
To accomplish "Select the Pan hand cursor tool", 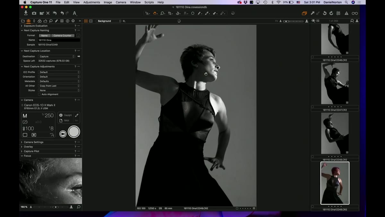I will coord(155,13).
